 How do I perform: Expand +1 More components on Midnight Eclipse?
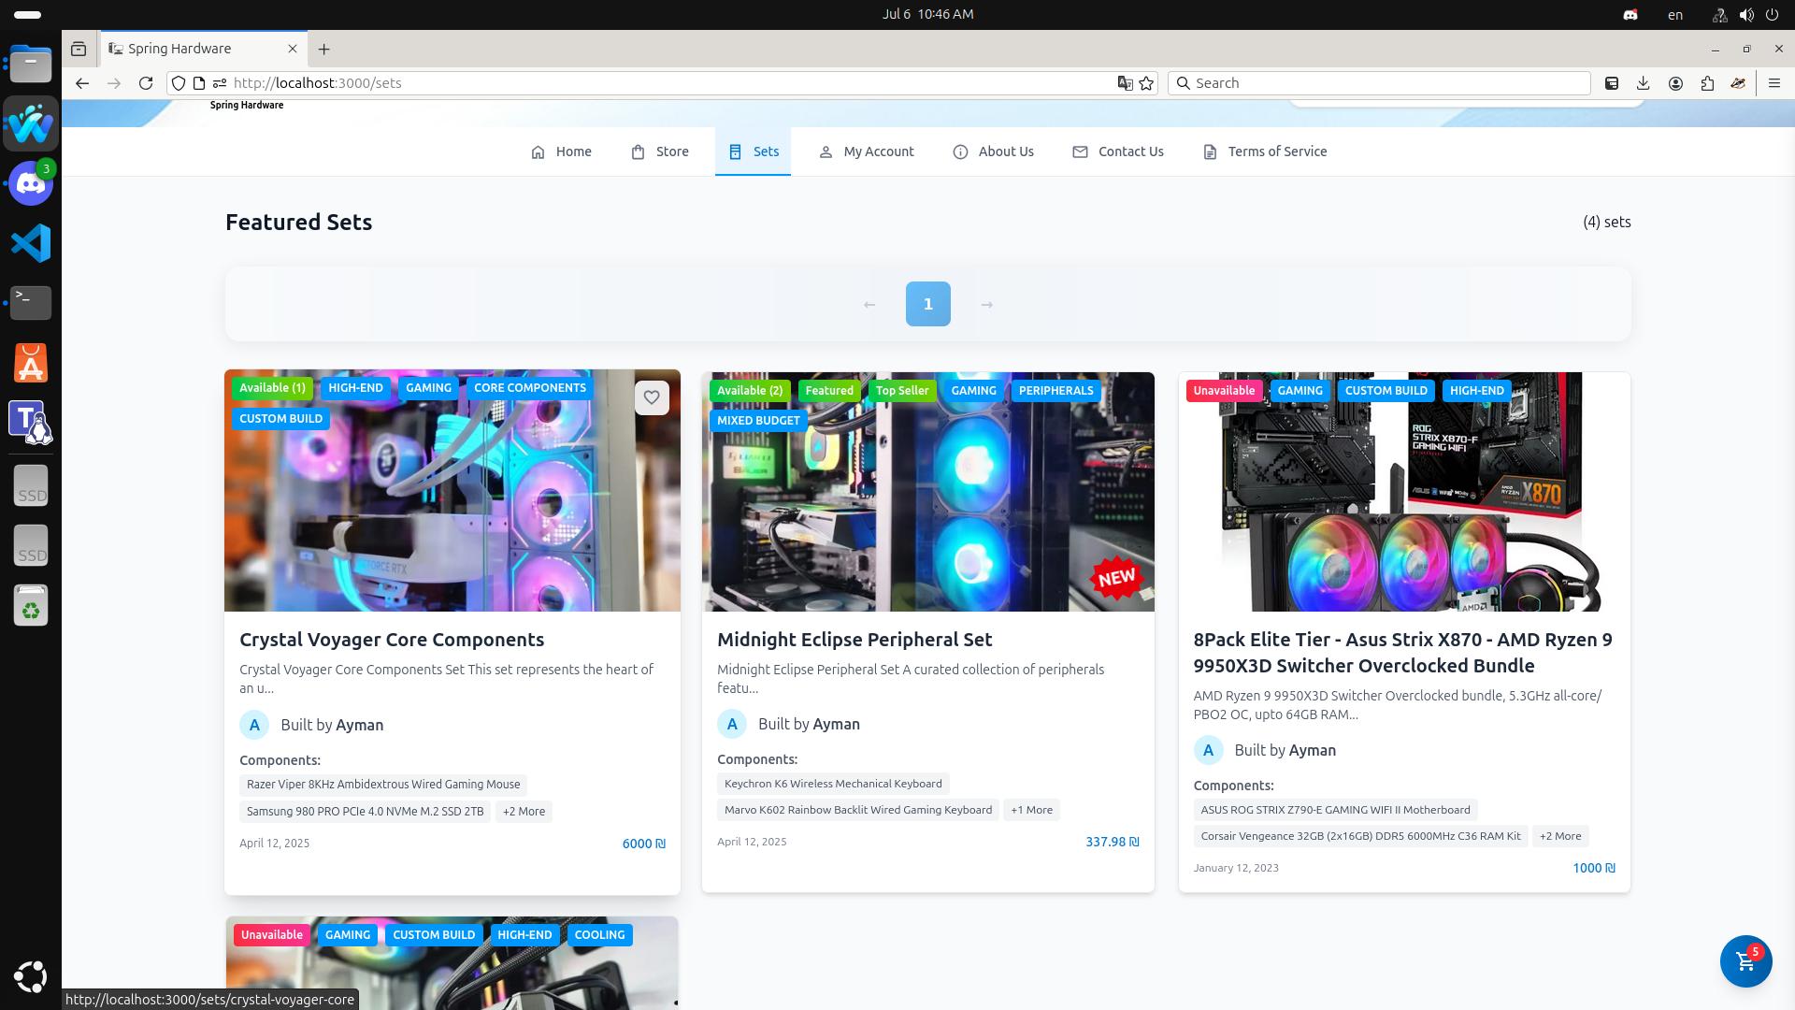pyautogui.click(x=1031, y=810)
